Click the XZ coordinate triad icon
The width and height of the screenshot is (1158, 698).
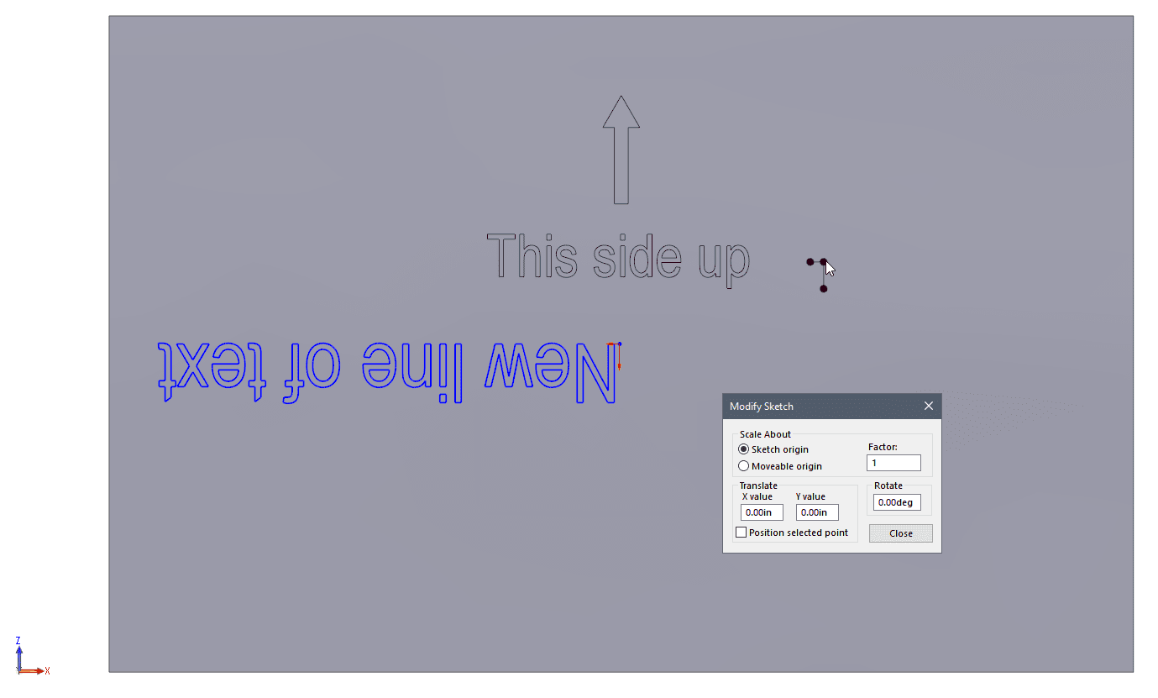click(32, 656)
